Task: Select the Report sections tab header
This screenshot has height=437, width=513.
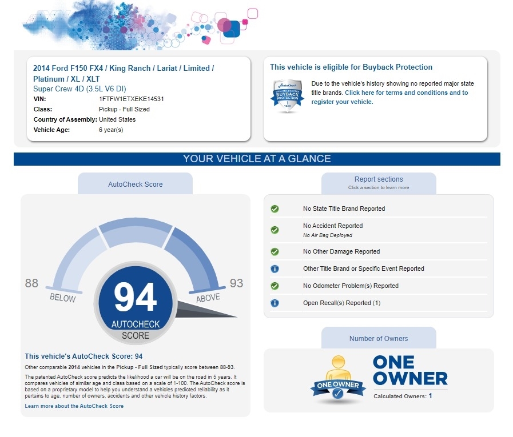Action: 379,182
